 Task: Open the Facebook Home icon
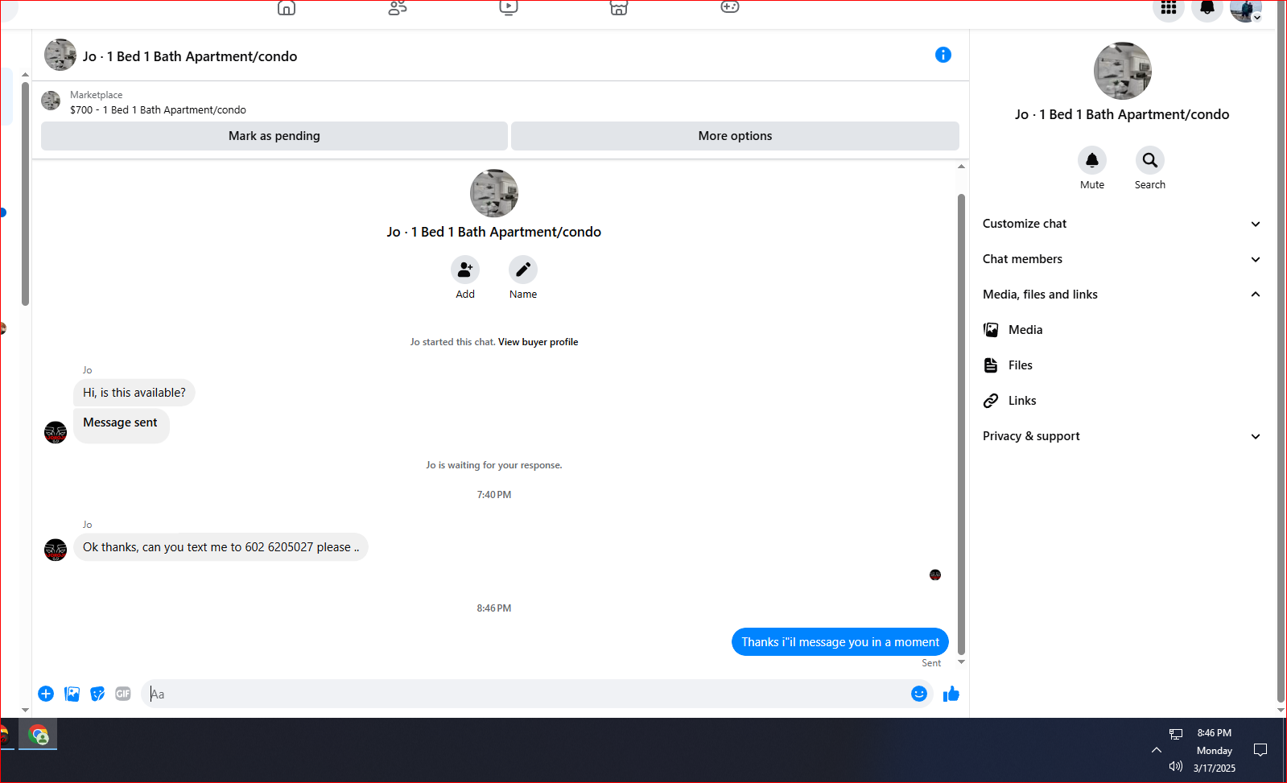click(x=287, y=8)
